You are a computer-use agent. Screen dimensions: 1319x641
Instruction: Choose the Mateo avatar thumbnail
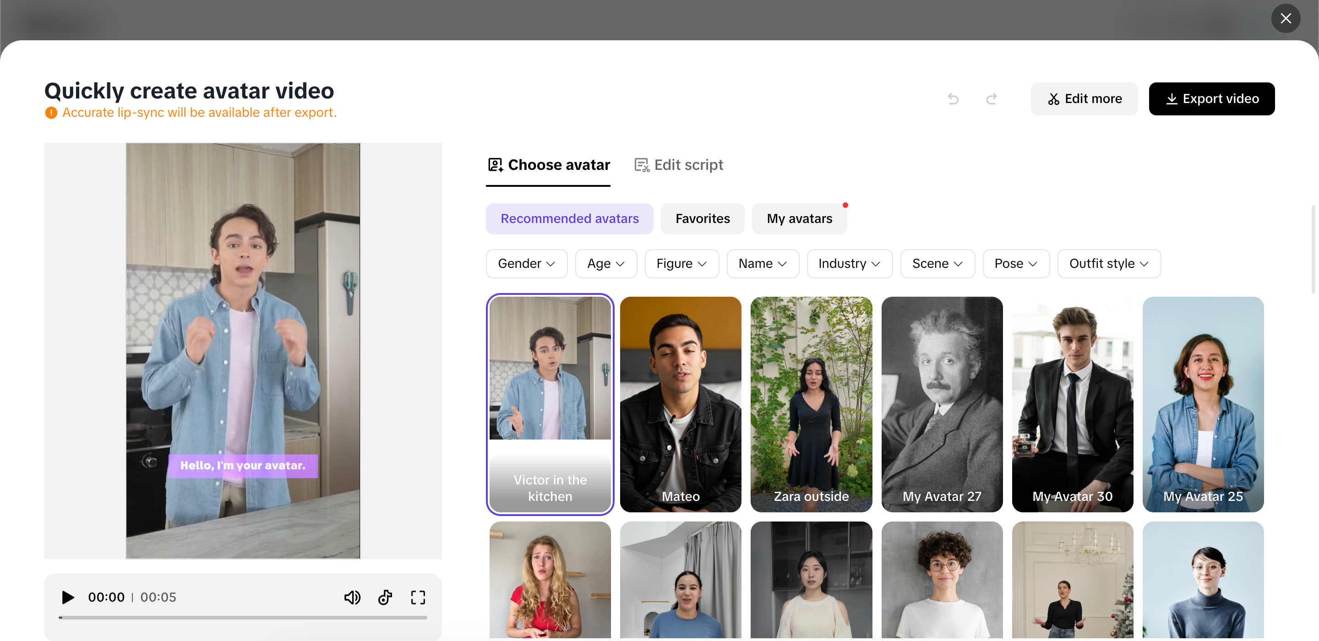pos(680,404)
